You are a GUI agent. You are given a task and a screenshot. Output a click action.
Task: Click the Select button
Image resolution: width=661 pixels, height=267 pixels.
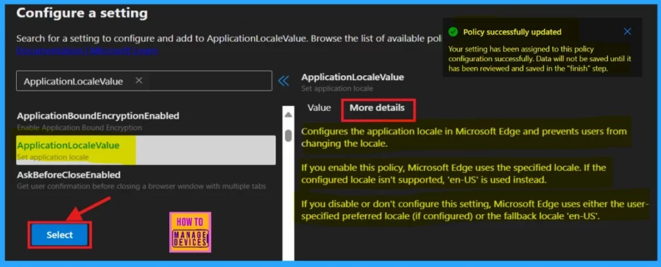(59, 235)
